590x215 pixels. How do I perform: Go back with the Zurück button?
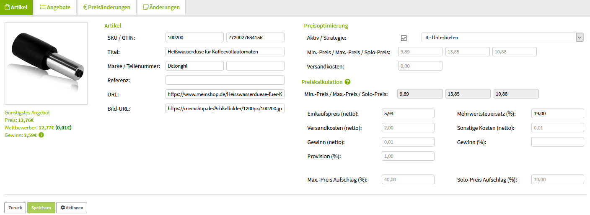pyautogui.click(x=15, y=207)
